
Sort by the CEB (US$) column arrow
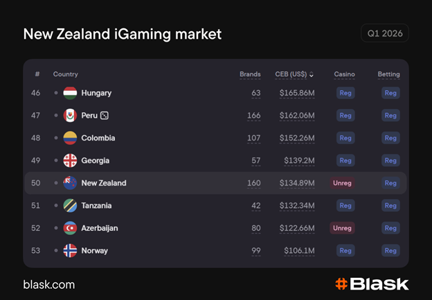pyautogui.click(x=312, y=75)
